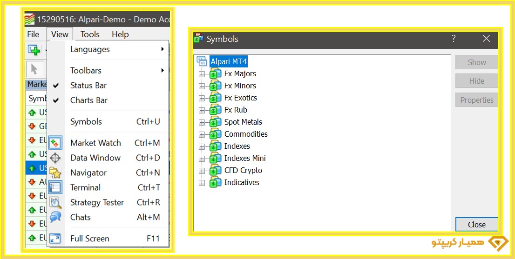Select the highlighted blue Market Watch row
Viewport: 515px width, 259px height.
(x=36, y=168)
